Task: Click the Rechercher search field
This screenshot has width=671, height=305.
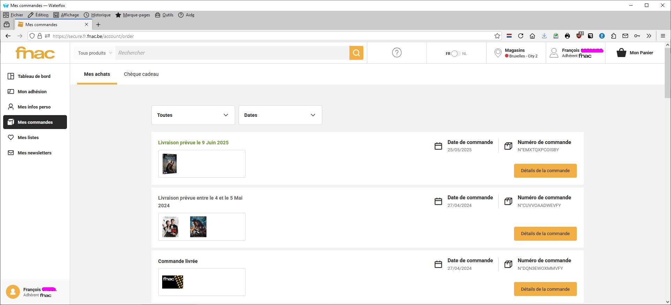Action: point(232,53)
